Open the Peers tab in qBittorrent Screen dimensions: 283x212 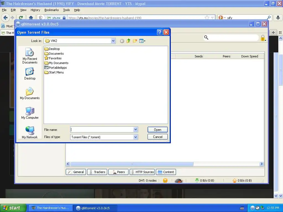pyautogui.click(x=118, y=172)
